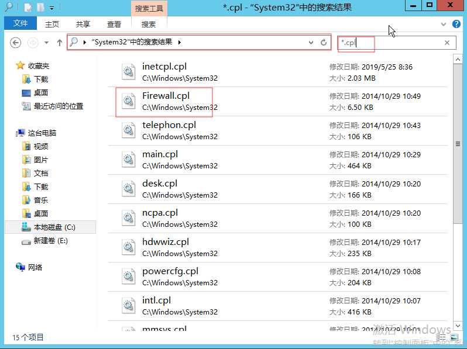The height and width of the screenshot is (349, 467).
Task: Select the main.cpl file icon
Action: coord(128,160)
